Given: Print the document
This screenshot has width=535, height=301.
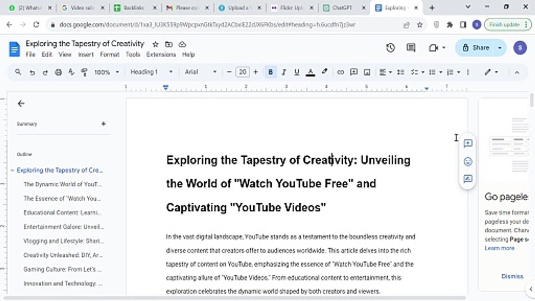Looking at the screenshot, I should [59, 72].
